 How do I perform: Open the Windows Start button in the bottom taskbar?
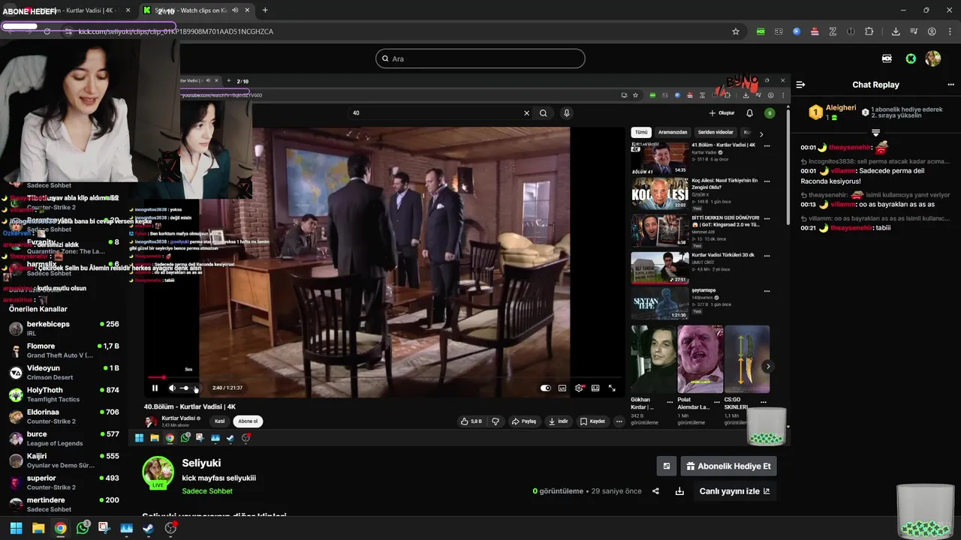[16, 528]
